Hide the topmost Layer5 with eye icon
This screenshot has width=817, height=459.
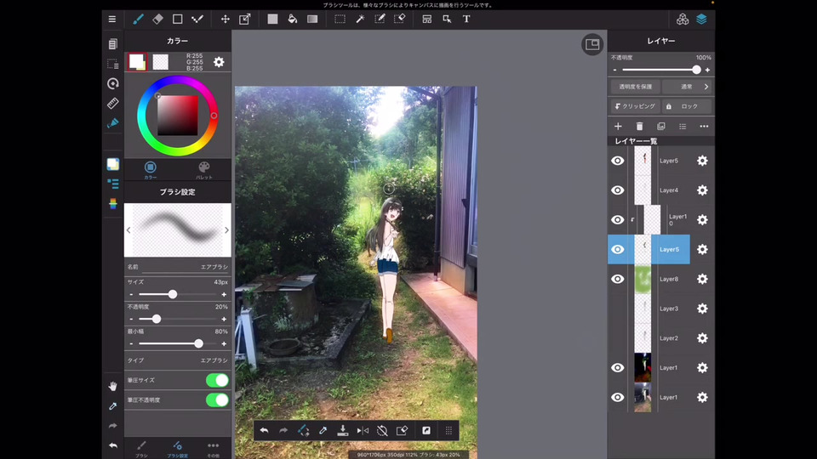point(618,161)
